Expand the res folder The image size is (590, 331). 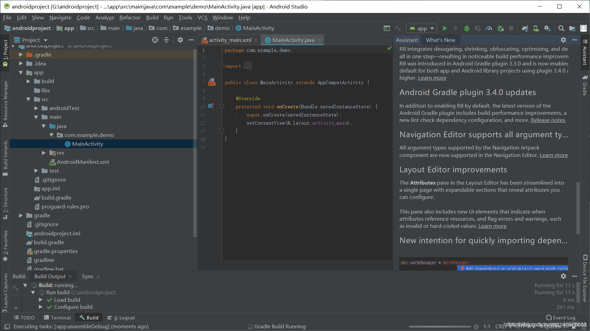tap(44, 153)
